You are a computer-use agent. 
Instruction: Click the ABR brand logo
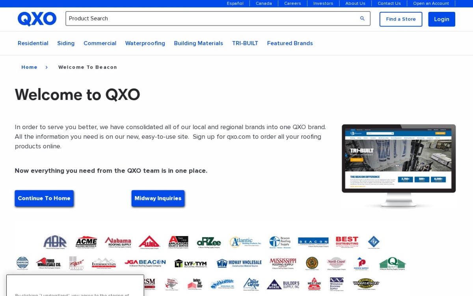click(x=55, y=242)
